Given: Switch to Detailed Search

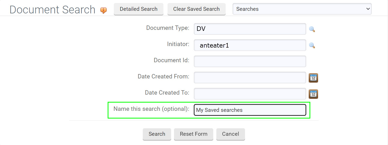Looking at the screenshot, I should coord(139,9).
